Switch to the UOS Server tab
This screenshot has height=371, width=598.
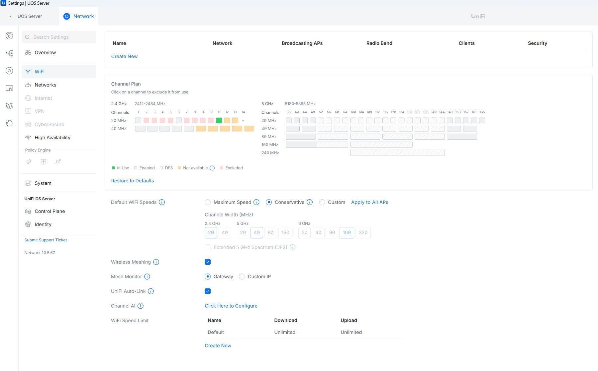[30, 16]
